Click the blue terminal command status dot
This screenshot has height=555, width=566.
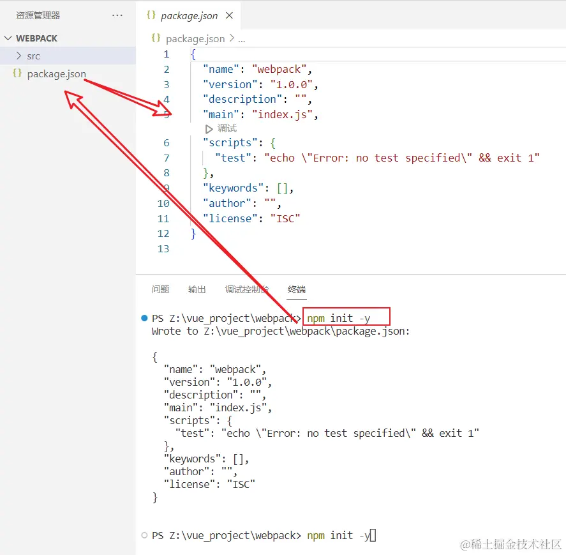(x=144, y=318)
